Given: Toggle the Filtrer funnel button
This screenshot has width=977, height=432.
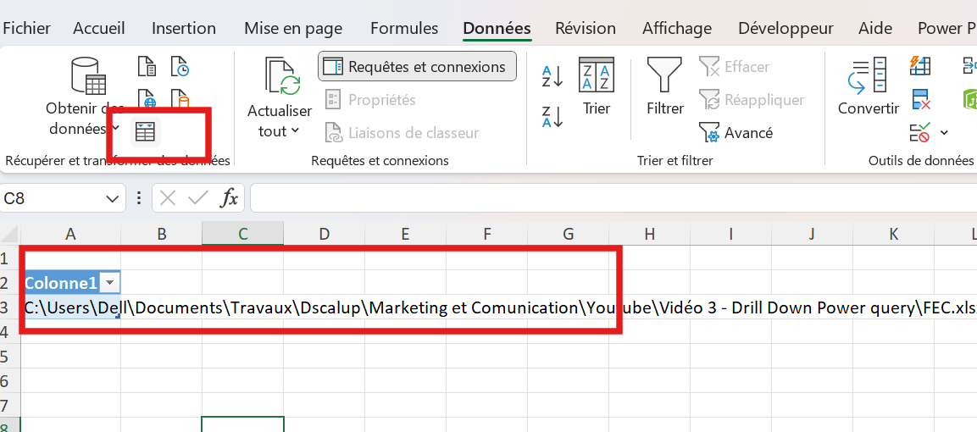Looking at the screenshot, I should [665, 86].
